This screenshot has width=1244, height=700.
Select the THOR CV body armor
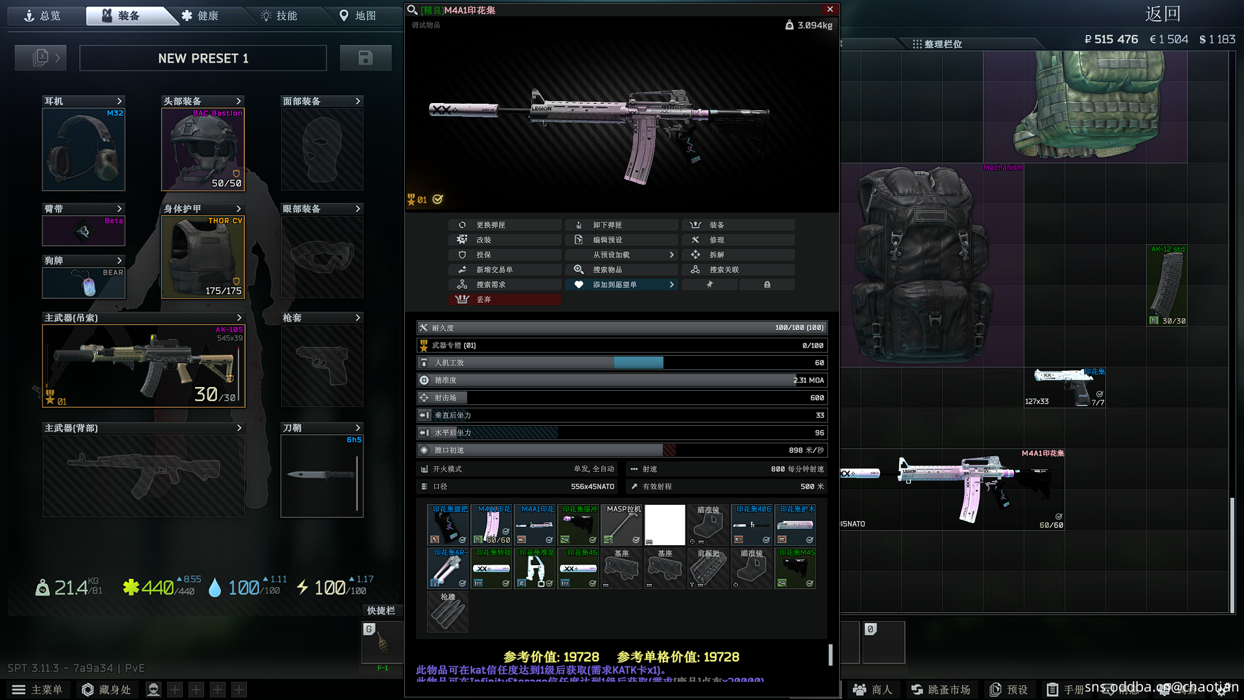point(203,257)
